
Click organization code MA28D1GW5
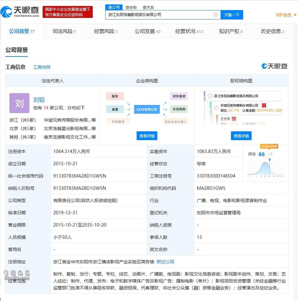tap(211, 188)
